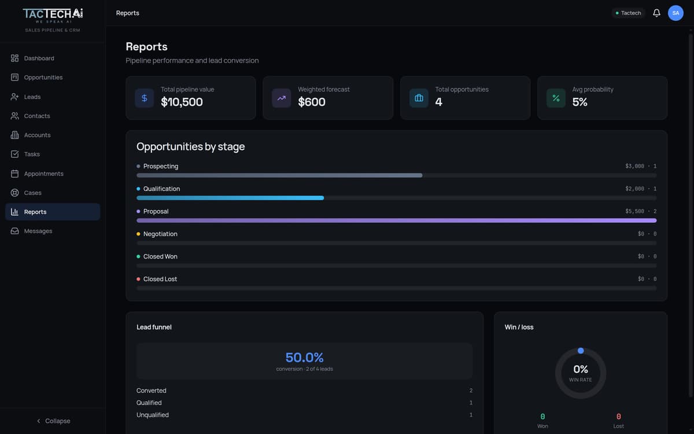The width and height of the screenshot is (694, 434).
Task: Click the Reports bar chart icon
Action: coord(15,212)
